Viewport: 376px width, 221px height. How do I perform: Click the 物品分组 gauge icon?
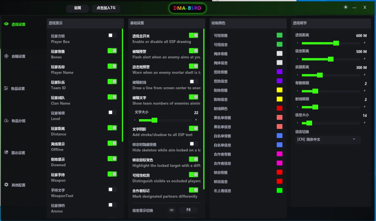(6, 121)
